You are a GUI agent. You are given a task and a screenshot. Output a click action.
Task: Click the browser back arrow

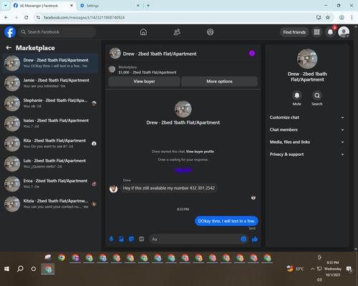pyautogui.click(x=6, y=17)
